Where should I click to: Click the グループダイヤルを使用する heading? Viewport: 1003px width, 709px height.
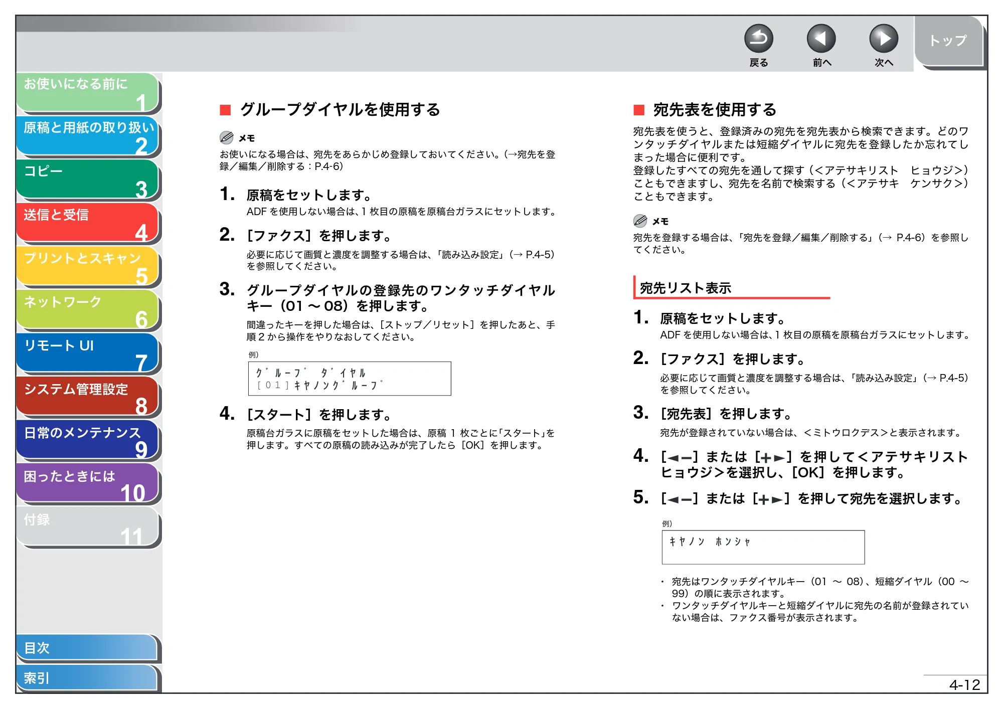coord(340,109)
